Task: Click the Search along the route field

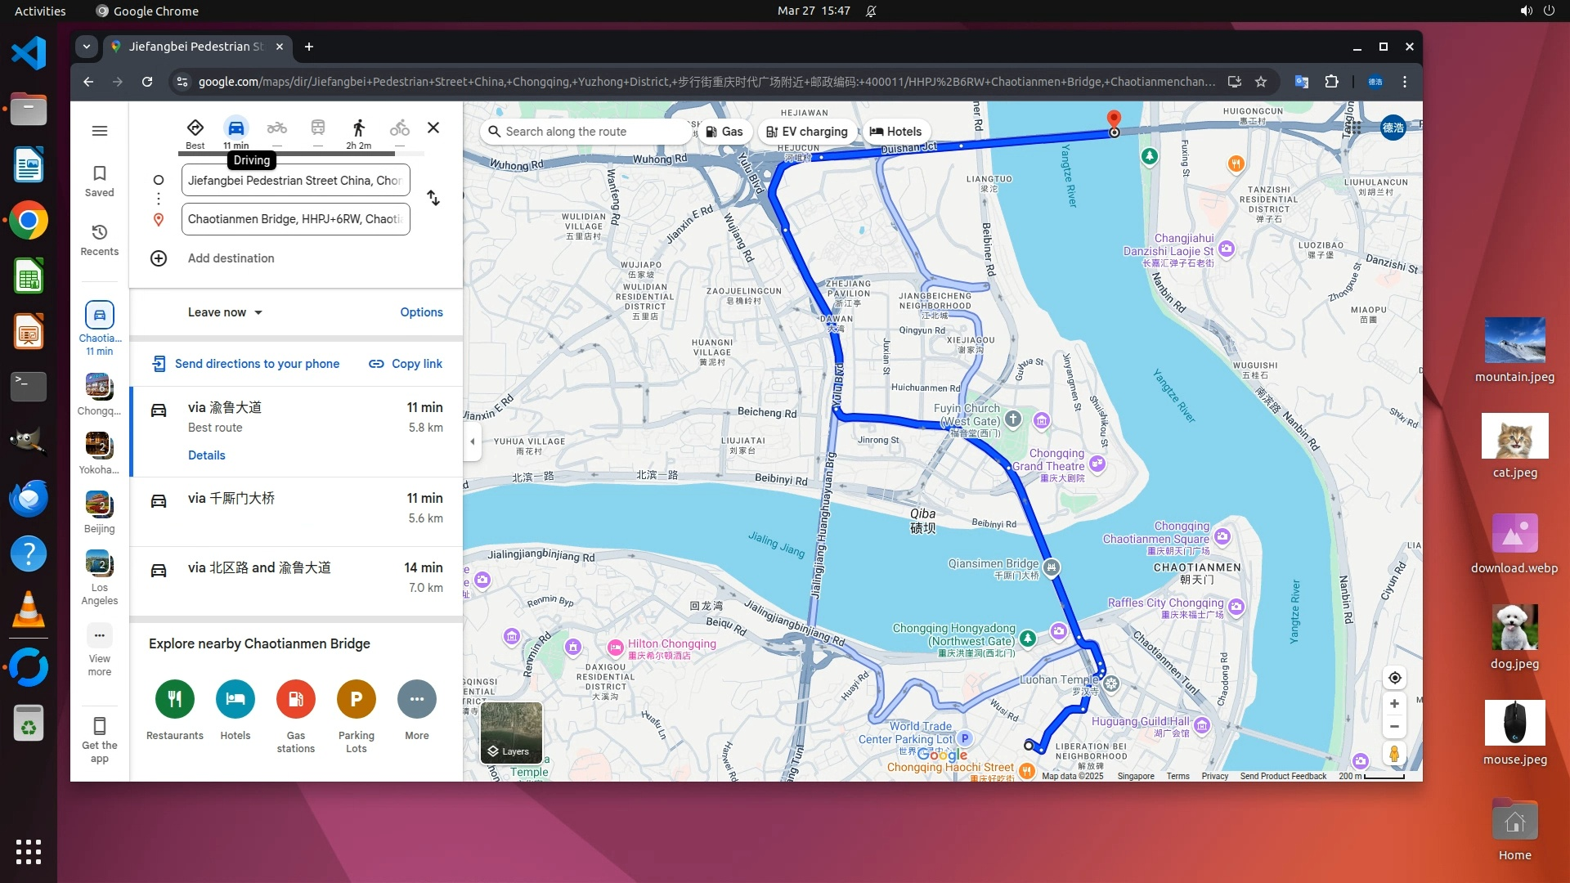Action: click(585, 132)
